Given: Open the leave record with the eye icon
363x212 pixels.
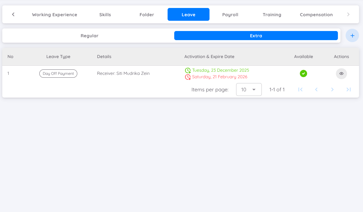Looking at the screenshot, I should click(341, 73).
